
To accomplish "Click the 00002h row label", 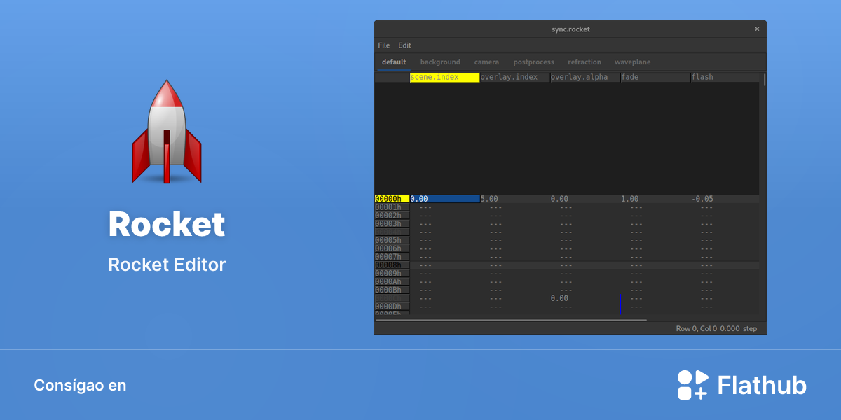I will pos(392,216).
